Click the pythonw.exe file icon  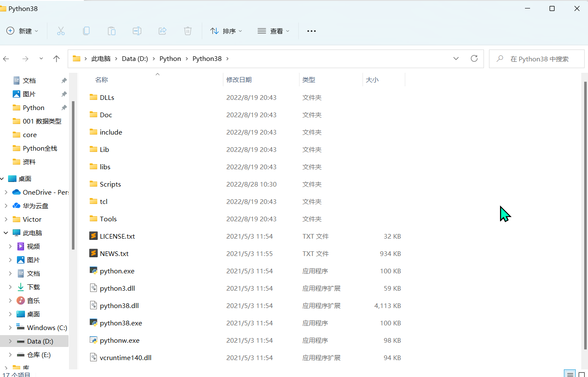pyautogui.click(x=93, y=340)
